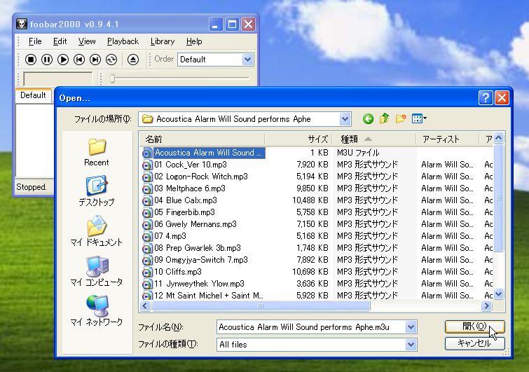Go back using the green arrow icon
529x372 pixels.
point(368,118)
